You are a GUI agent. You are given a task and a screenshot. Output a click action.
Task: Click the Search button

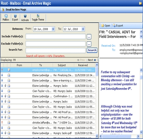[92, 50]
